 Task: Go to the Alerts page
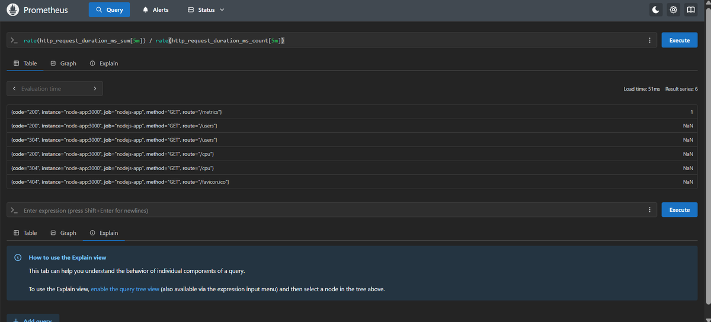click(x=156, y=10)
